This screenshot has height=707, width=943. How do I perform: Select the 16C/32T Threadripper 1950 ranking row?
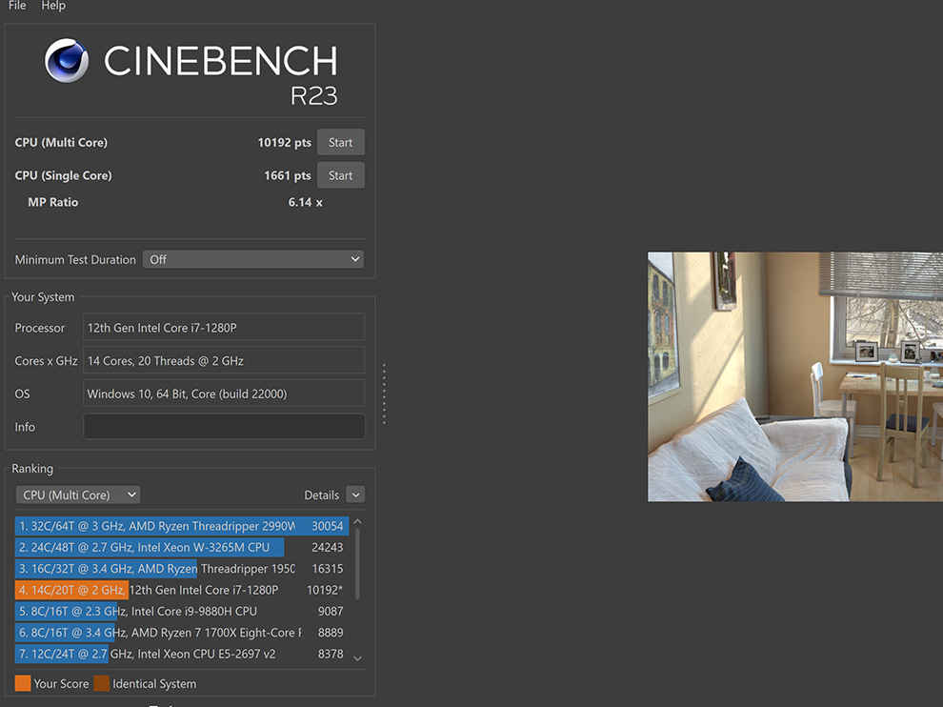(x=182, y=569)
